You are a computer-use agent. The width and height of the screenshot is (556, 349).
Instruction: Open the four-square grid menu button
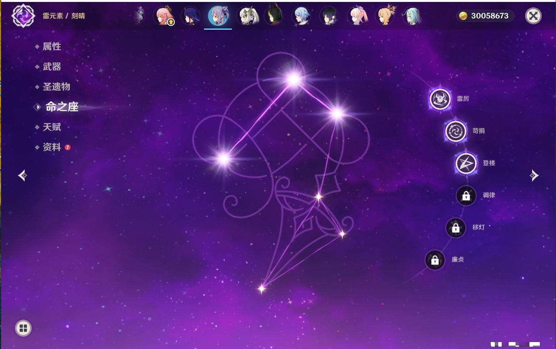pyautogui.click(x=23, y=328)
